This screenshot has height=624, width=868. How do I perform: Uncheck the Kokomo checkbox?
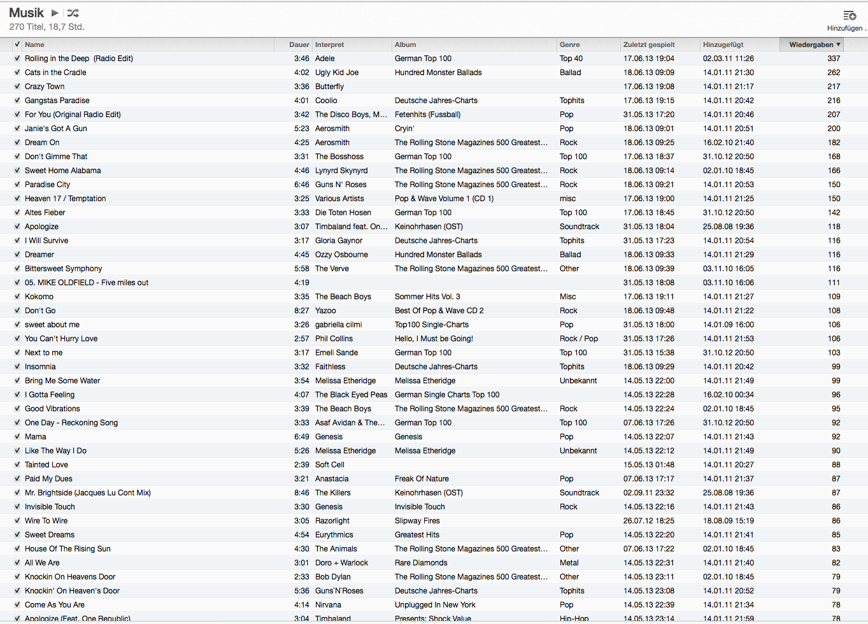17,297
